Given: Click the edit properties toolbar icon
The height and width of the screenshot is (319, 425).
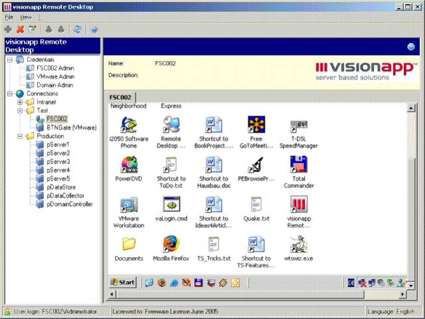Looking at the screenshot, I should pyautogui.click(x=33, y=29).
